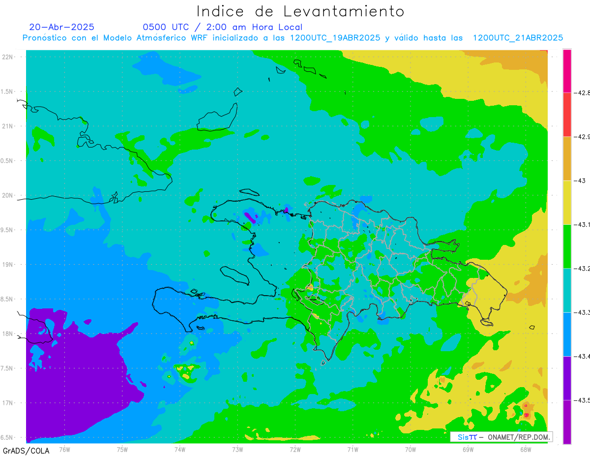
Task: Pick the teal legend swatch below -43.2
Action: (567, 290)
